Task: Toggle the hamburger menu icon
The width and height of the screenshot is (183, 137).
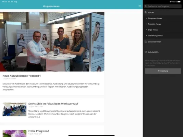Action: (140, 6)
